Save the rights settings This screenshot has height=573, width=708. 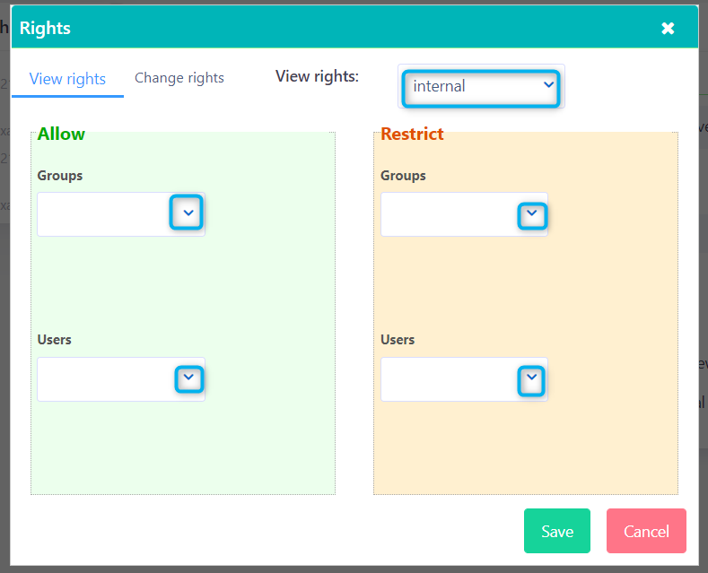pos(556,531)
